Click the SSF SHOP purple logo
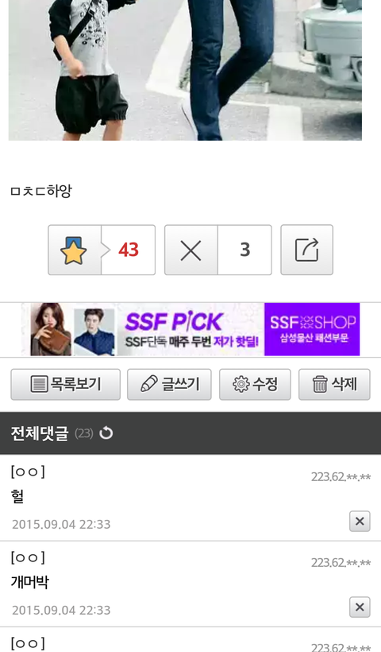381x652 pixels. pyautogui.click(x=312, y=329)
